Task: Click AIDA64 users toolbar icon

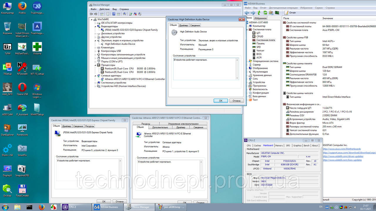Action: (x=271, y=13)
